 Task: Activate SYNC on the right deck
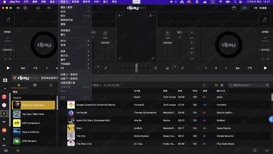265,32
